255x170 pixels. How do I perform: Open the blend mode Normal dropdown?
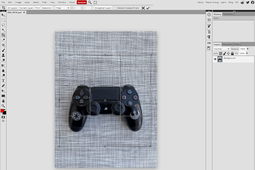222,49
